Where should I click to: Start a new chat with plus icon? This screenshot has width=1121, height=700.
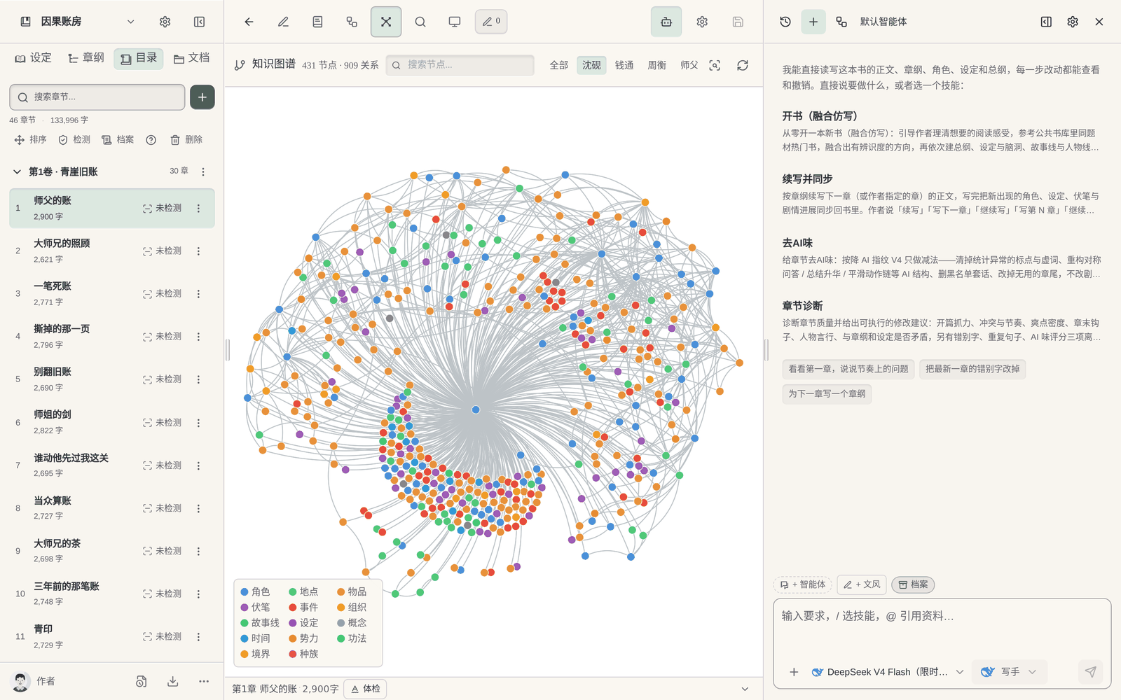(x=813, y=22)
